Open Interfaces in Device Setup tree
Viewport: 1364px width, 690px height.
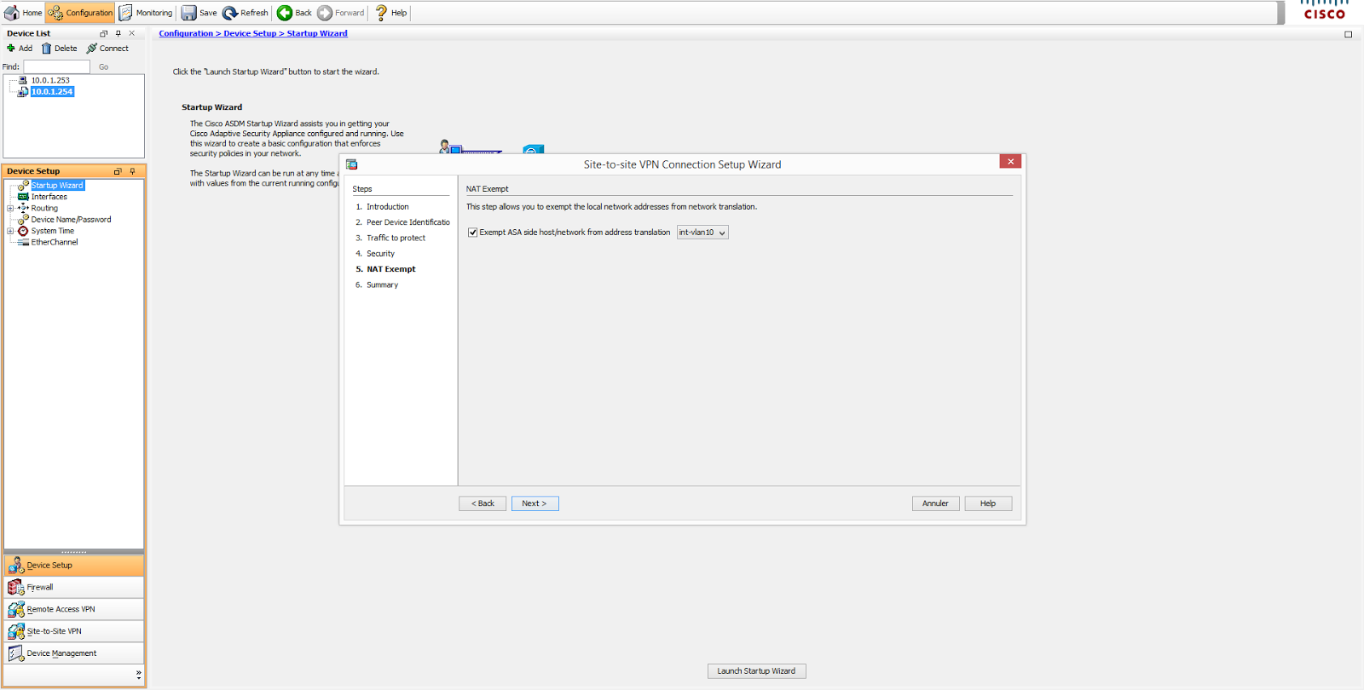[x=49, y=197]
